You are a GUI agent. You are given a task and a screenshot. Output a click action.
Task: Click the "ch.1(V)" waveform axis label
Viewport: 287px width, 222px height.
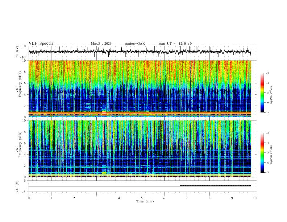click(x=17, y=52)
